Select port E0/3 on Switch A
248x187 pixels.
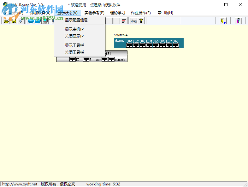coord(143,45)
